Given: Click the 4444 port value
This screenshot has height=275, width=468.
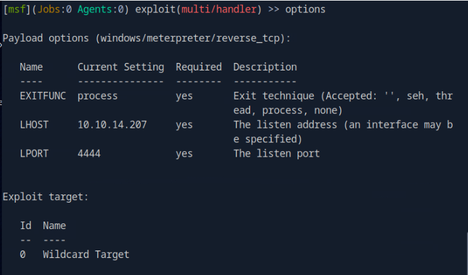Looking at the screenshot, I should click(89, 154).
